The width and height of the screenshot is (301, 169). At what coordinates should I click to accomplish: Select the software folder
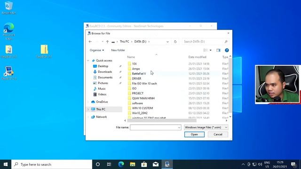[137, 103]
